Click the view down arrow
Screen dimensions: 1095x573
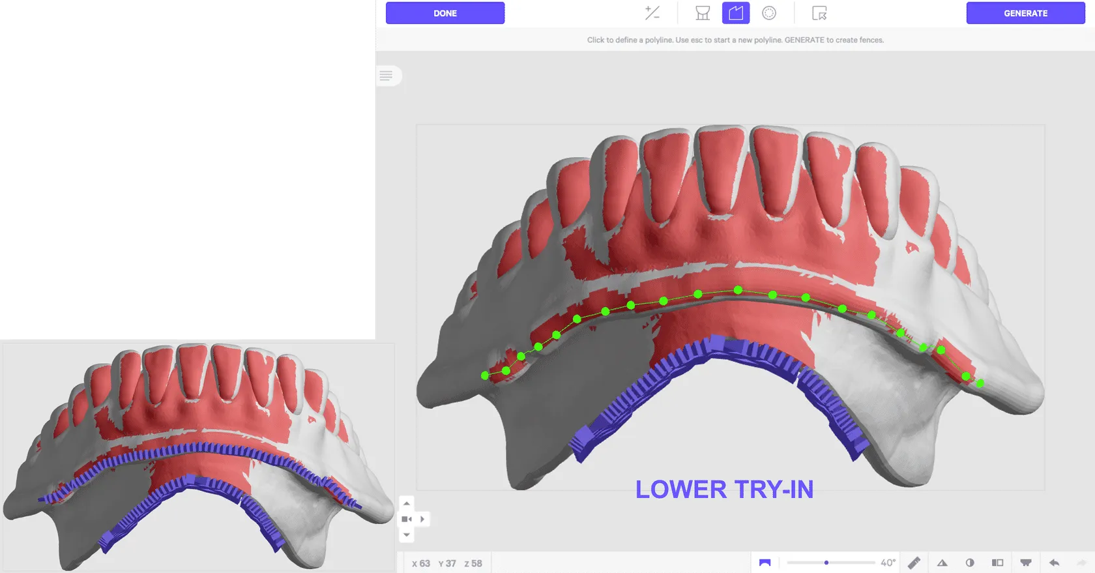click(407, 535)
